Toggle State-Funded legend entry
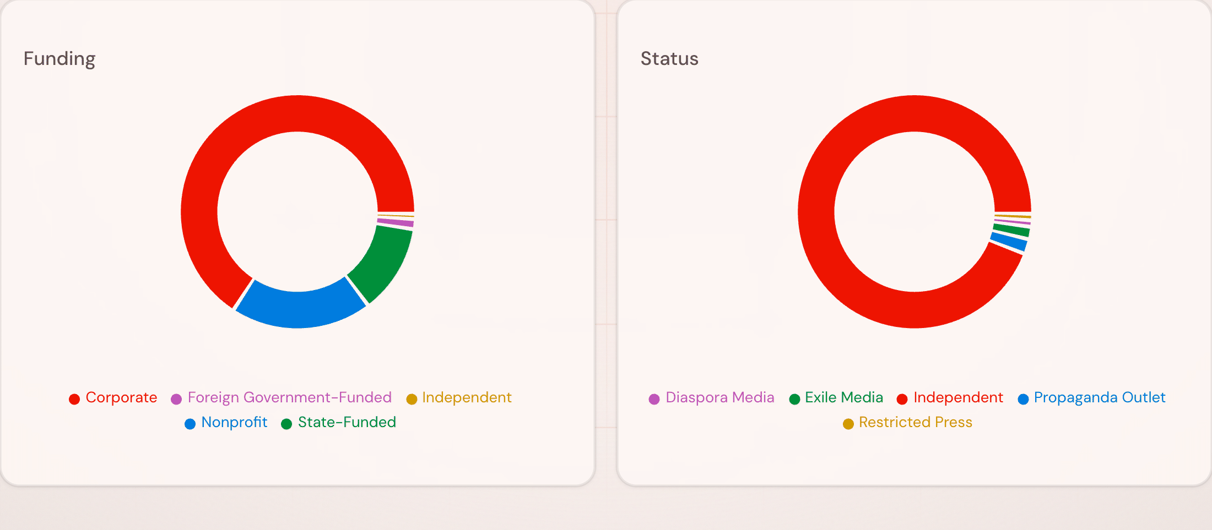 click(x=338, y=422)
